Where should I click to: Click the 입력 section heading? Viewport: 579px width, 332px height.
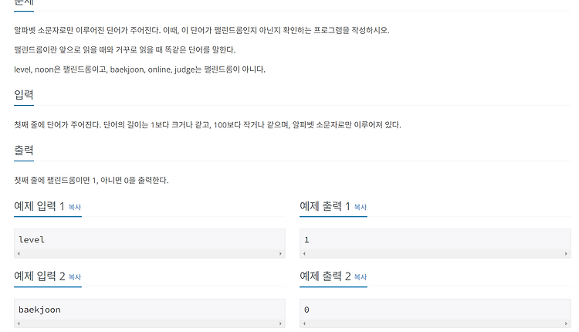click(24, 94)
